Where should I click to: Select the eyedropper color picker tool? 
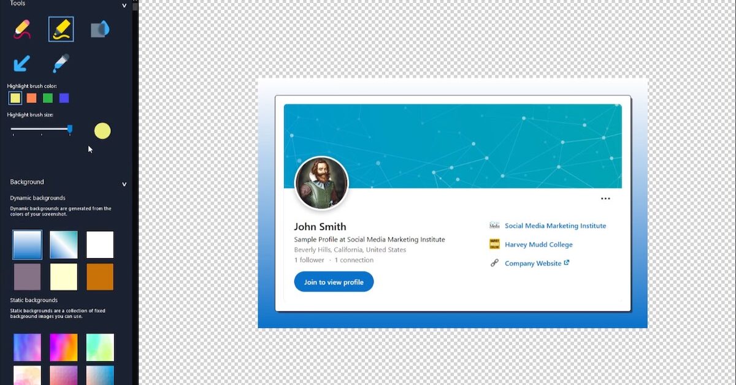point(61,63)
